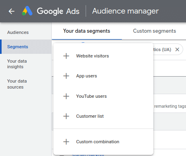186x156 pixels.
Task: Select the plus icon beside YouTube users
Action: pyautogui.click(x=66, y=96)
